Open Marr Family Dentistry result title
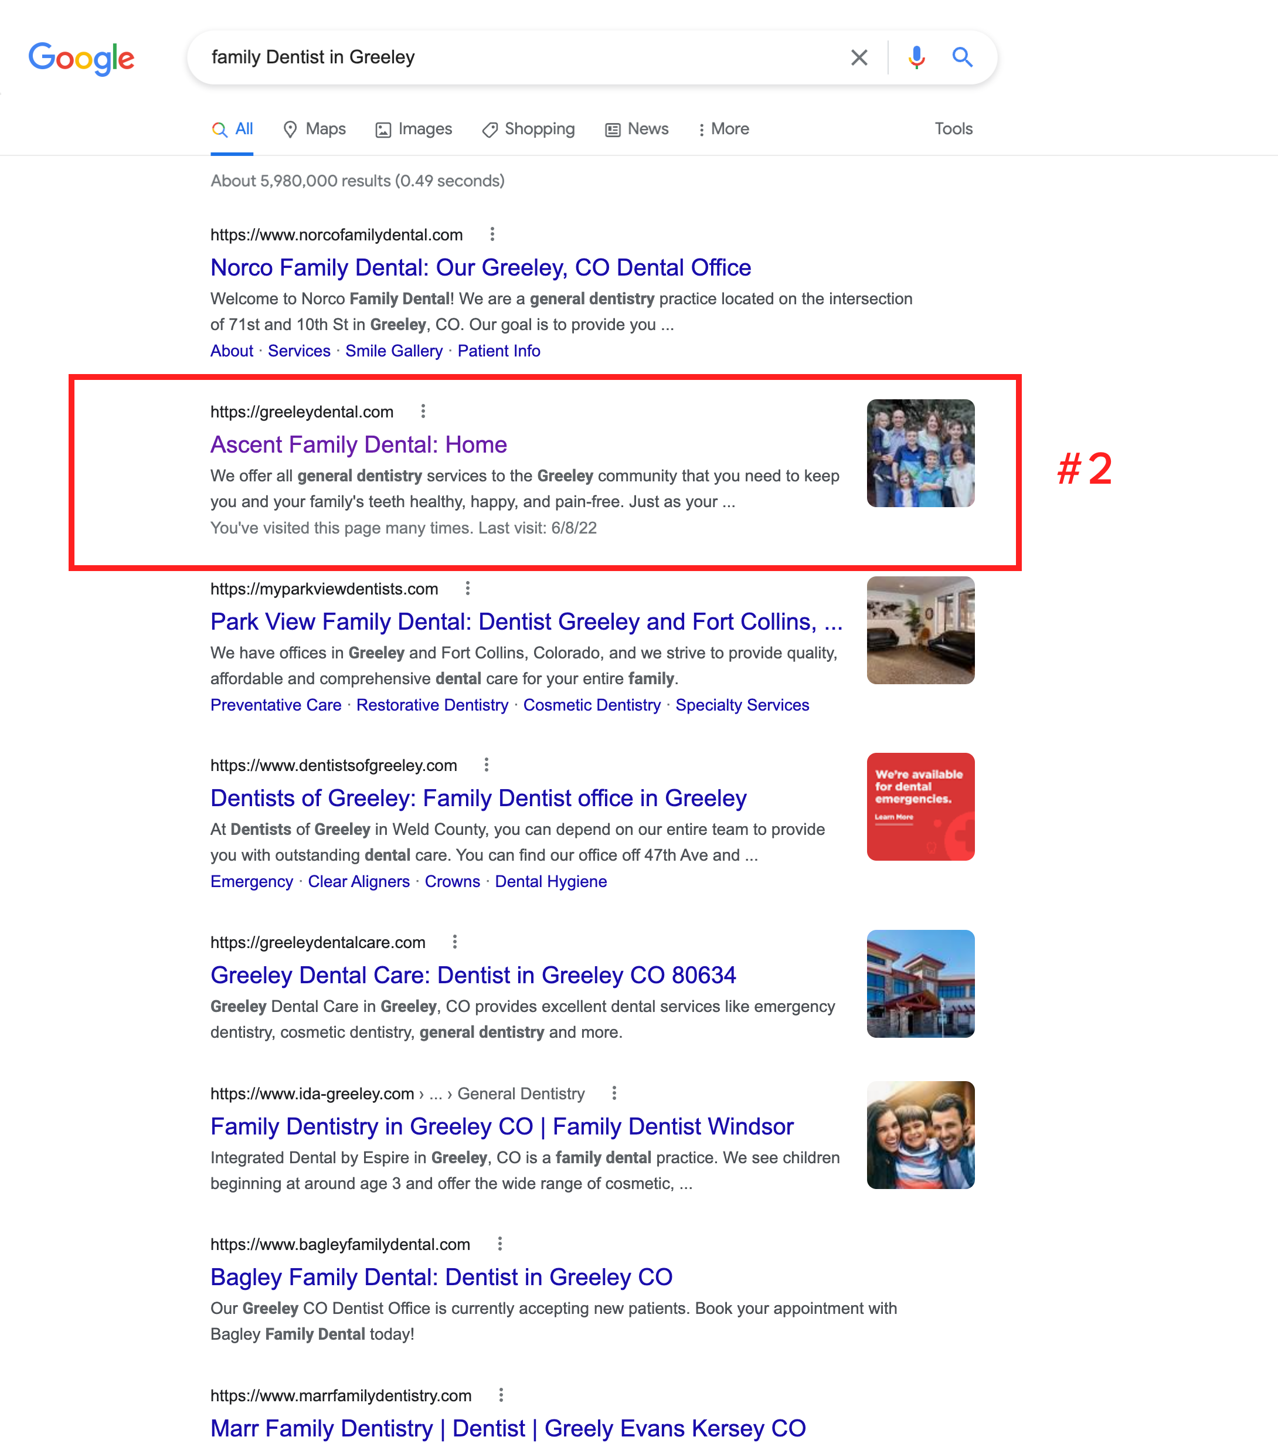The image size is (1278, 1447). tap(508, 1428)
